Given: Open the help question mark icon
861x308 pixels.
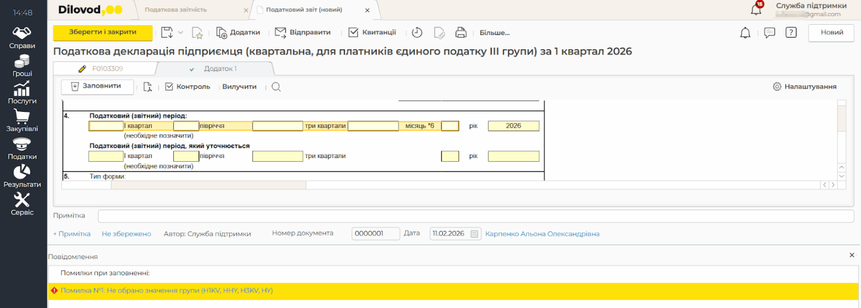Looking at the screenshot, I should pos(791,33).
